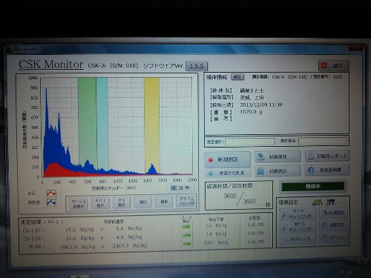Viewport: 371px width, 278px height.
Task: Toggle the ROI display button
Action: pos(100,203)
